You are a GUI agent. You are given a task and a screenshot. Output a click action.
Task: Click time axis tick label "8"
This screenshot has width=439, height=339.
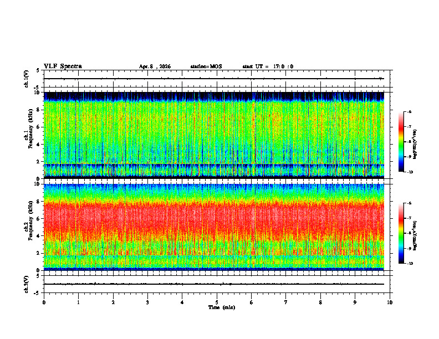click(320, 302)
